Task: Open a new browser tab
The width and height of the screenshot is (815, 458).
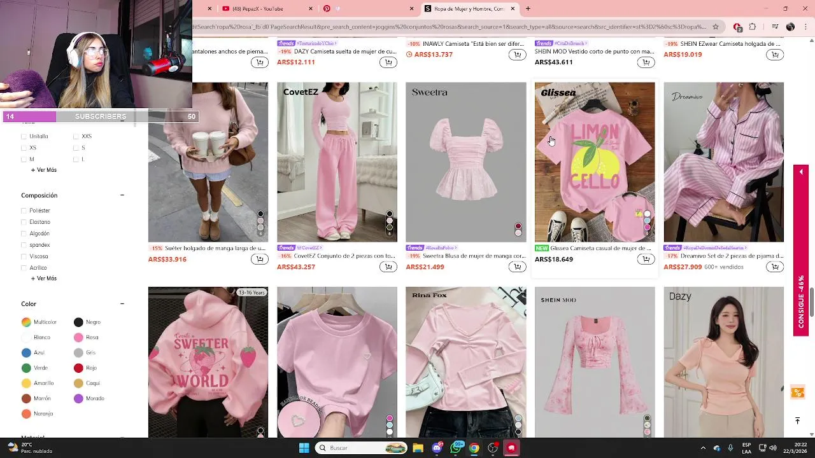Action: click(528, 8)
